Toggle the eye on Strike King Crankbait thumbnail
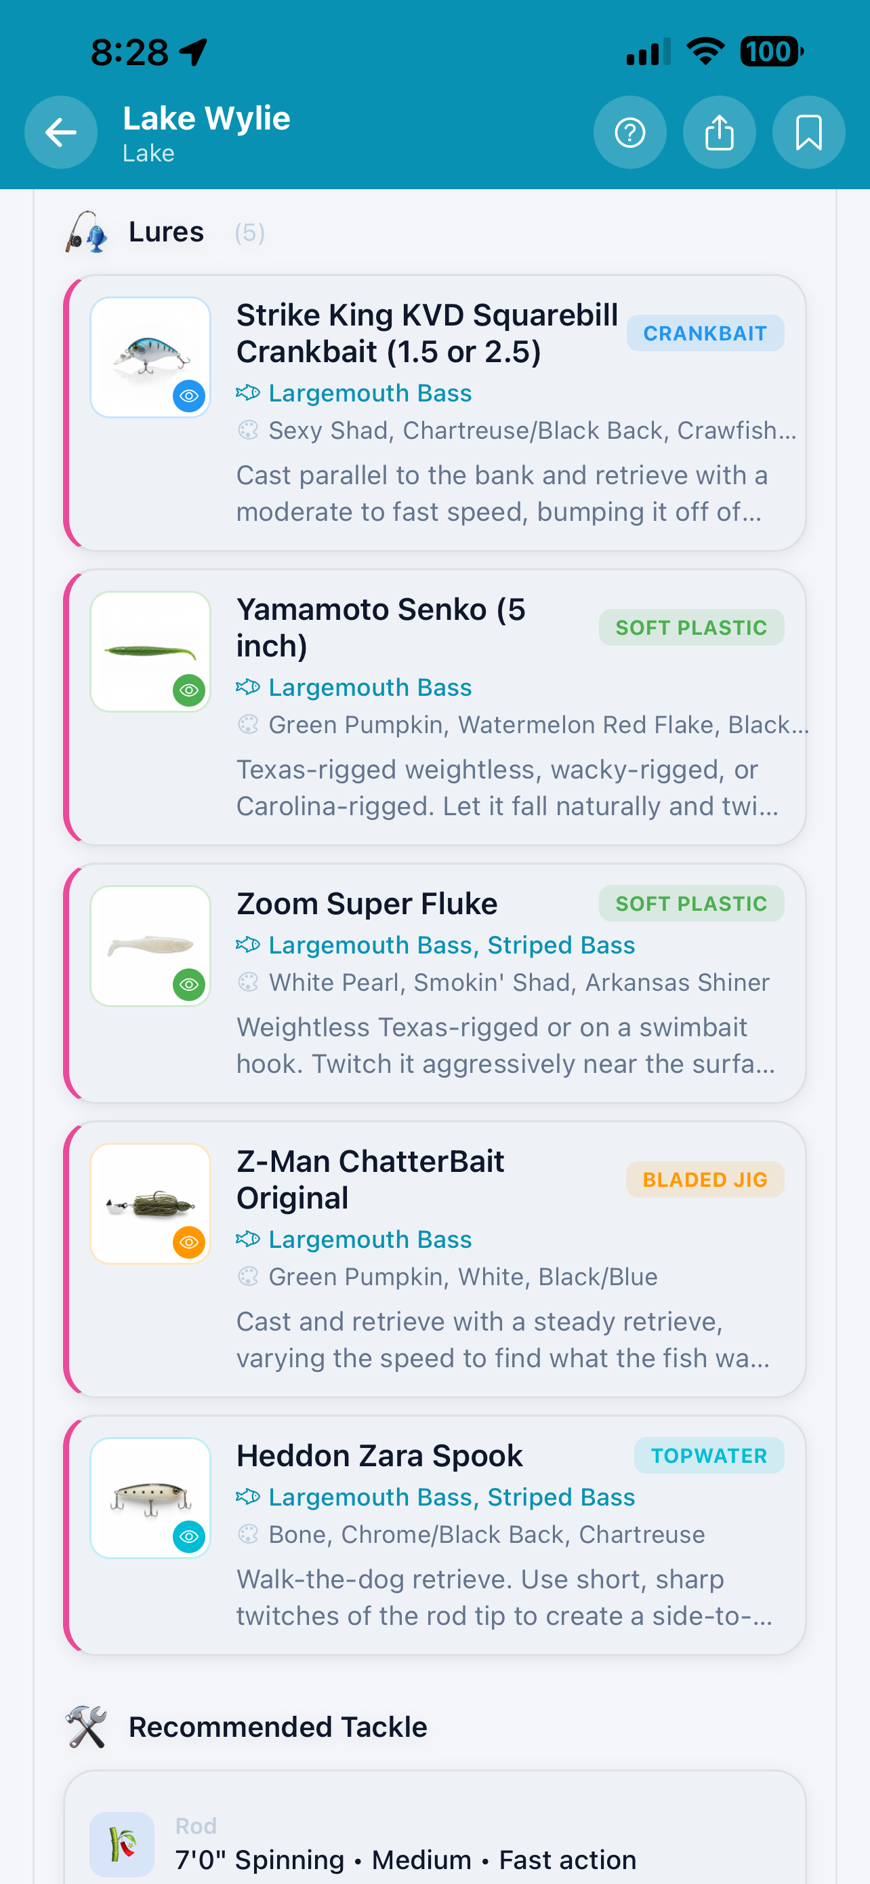This screenshot has width=870, height=1884. pyautogui.click(x=188, y=397)
